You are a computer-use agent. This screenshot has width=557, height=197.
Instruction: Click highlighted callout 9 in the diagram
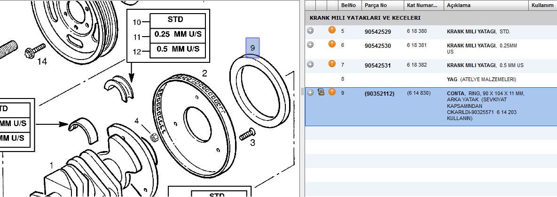tap(252, 47)
